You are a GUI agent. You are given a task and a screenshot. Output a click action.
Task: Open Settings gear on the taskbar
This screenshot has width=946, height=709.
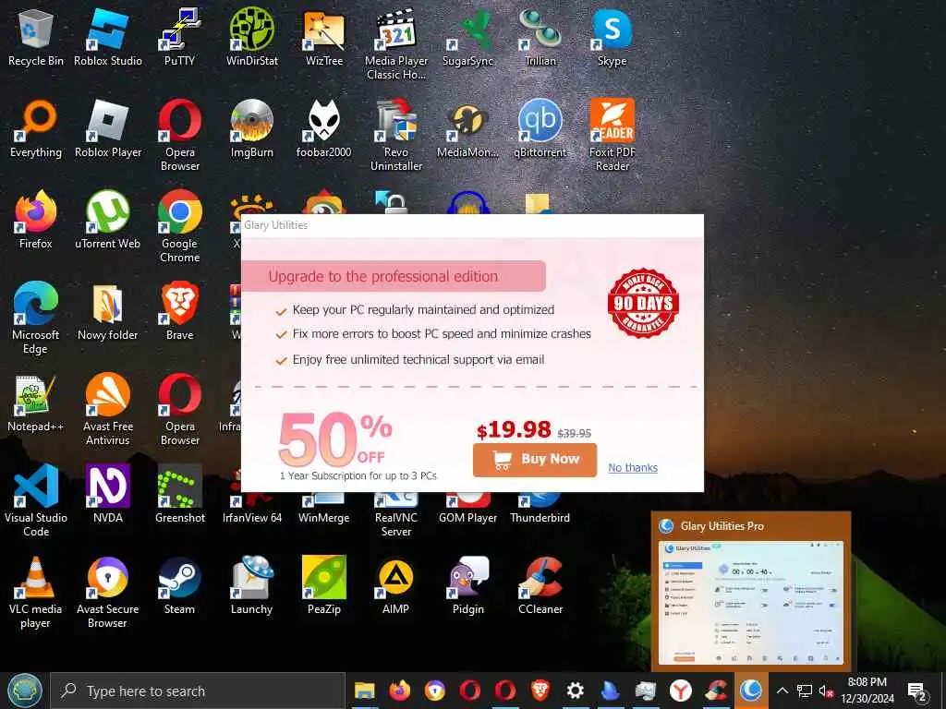pos(575,691)
